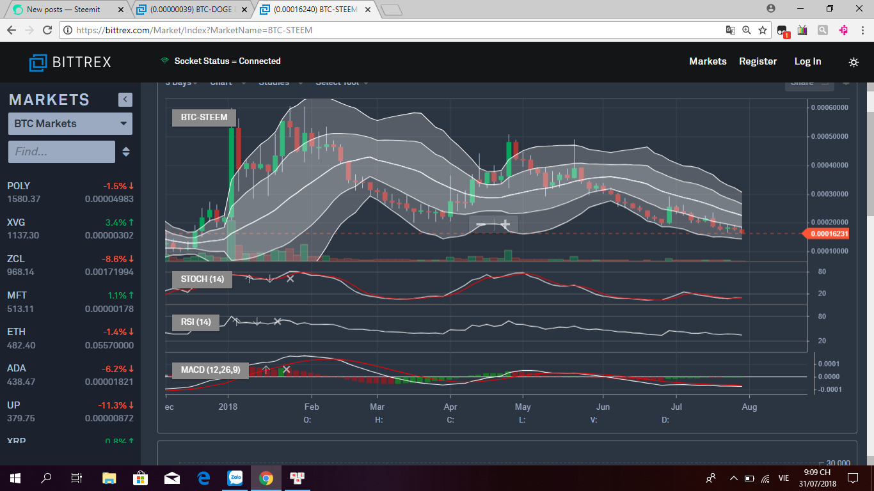
Task: Click the MACD (12,26,9) study label
Action: (210, 370)
